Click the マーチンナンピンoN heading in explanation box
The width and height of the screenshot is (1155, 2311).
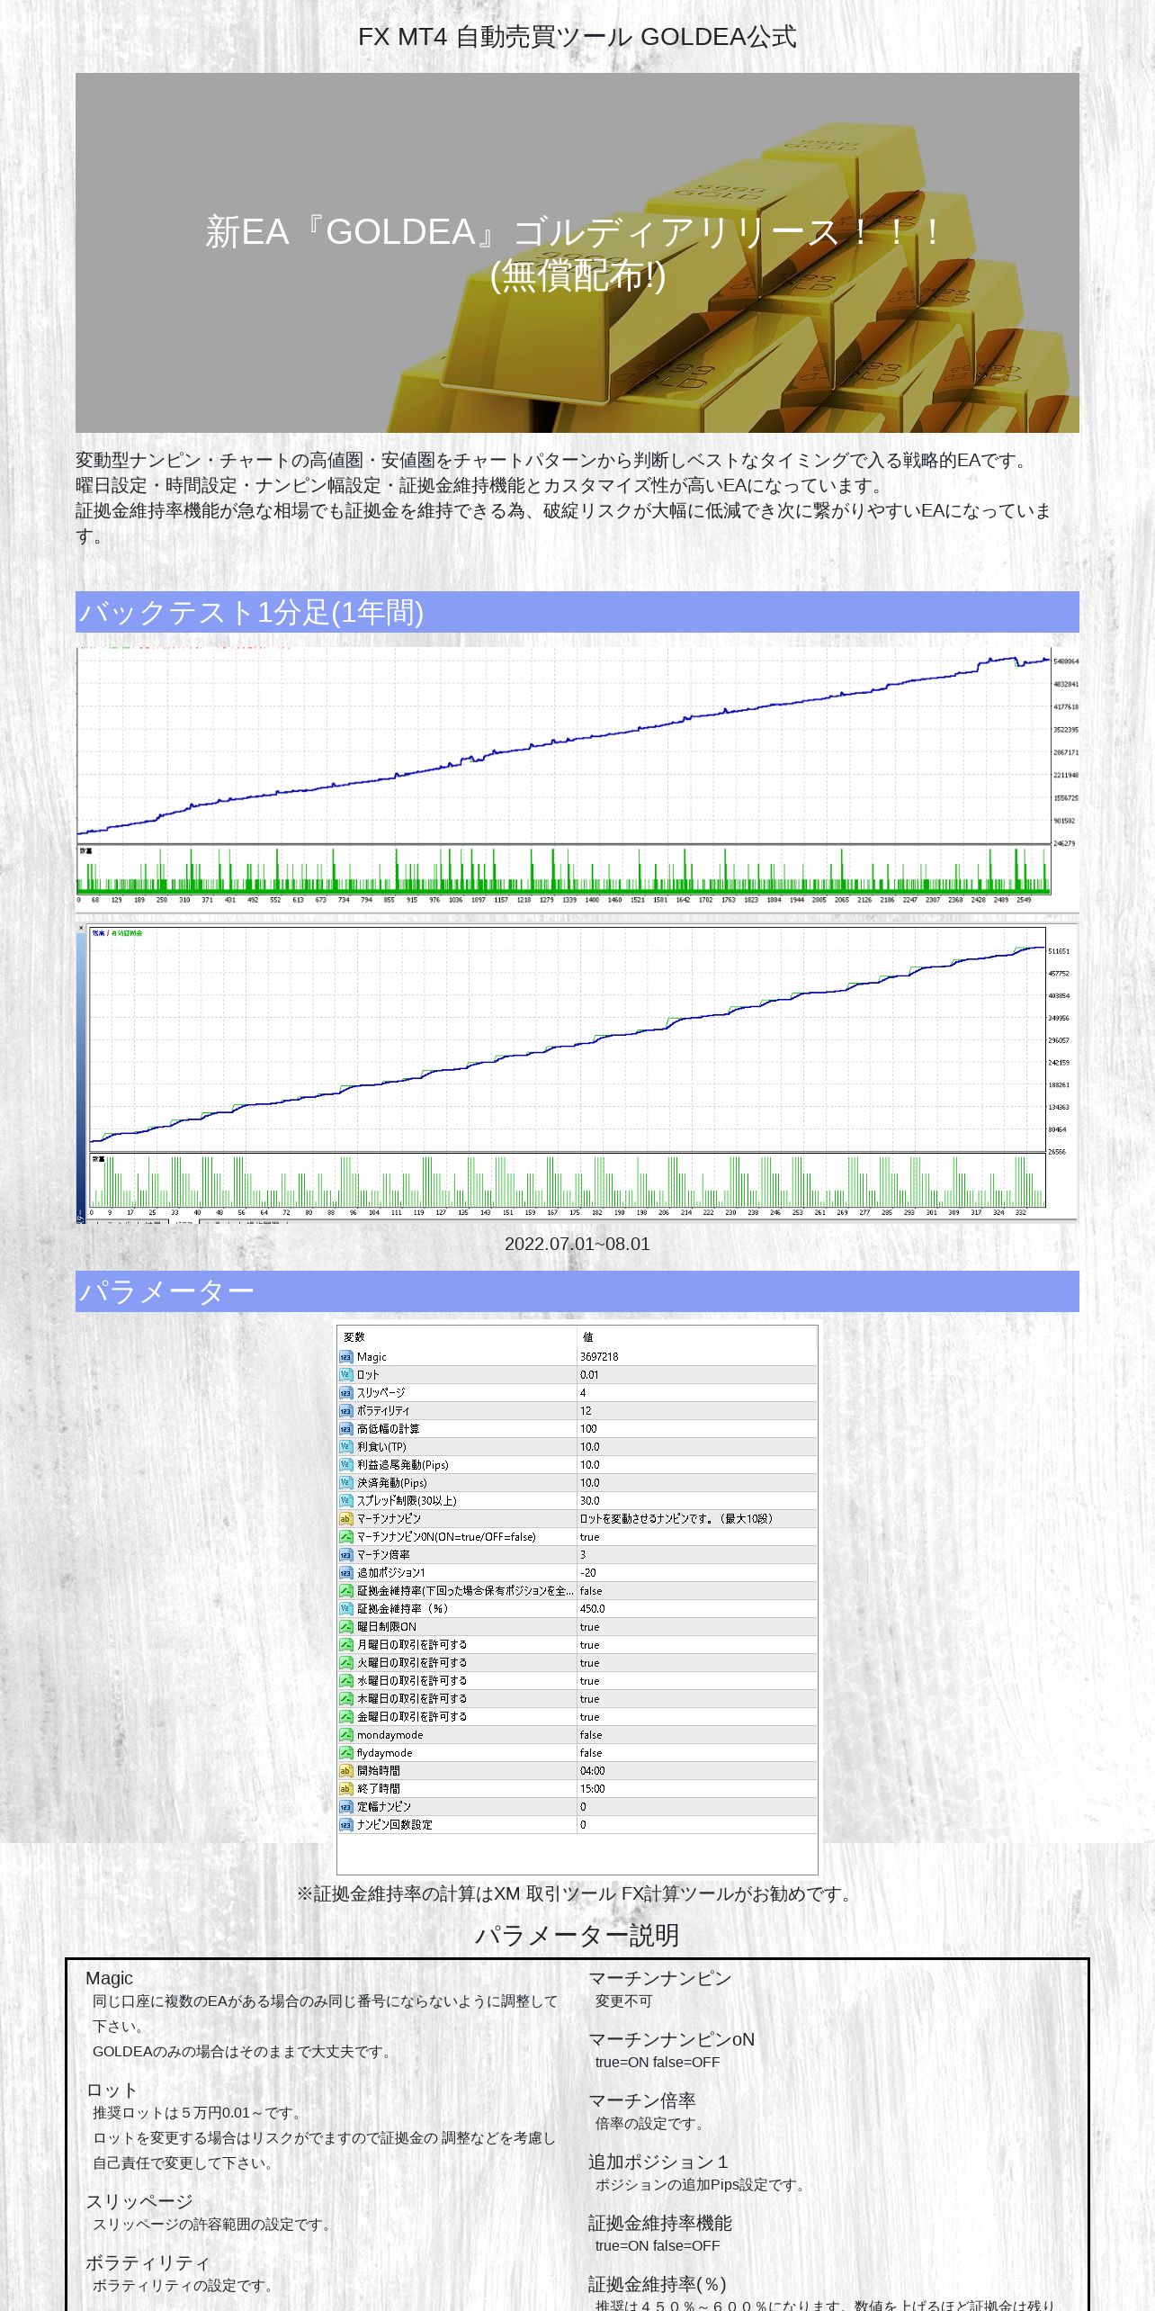[x=671, y=2039]
